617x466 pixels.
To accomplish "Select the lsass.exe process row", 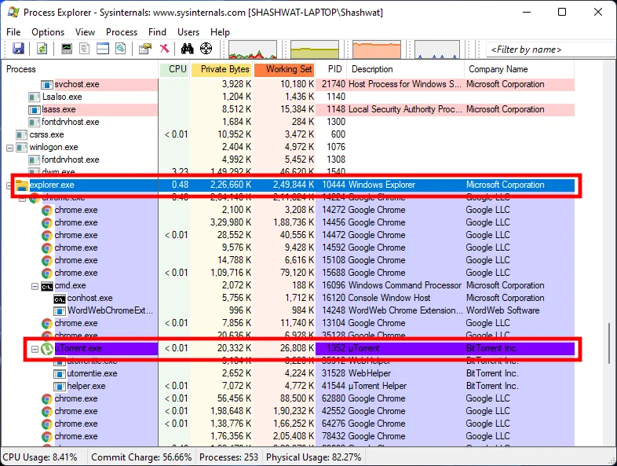I will pyautogui.click(x=60, y=109).
